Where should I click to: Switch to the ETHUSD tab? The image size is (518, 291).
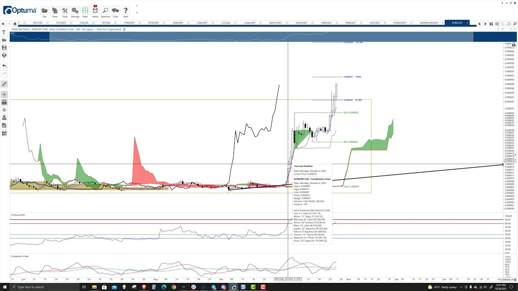[x=84, y=23]
